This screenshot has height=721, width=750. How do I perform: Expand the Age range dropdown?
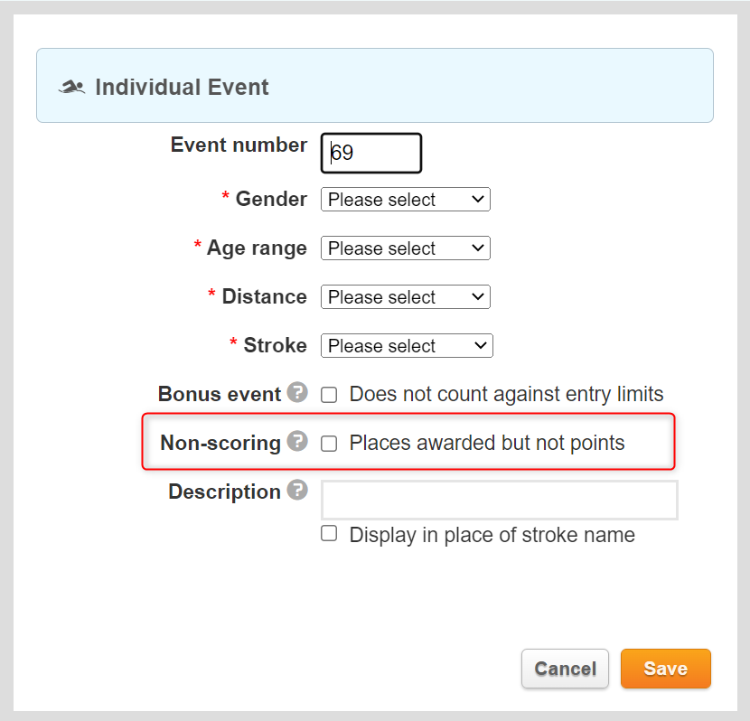point(405,248)
